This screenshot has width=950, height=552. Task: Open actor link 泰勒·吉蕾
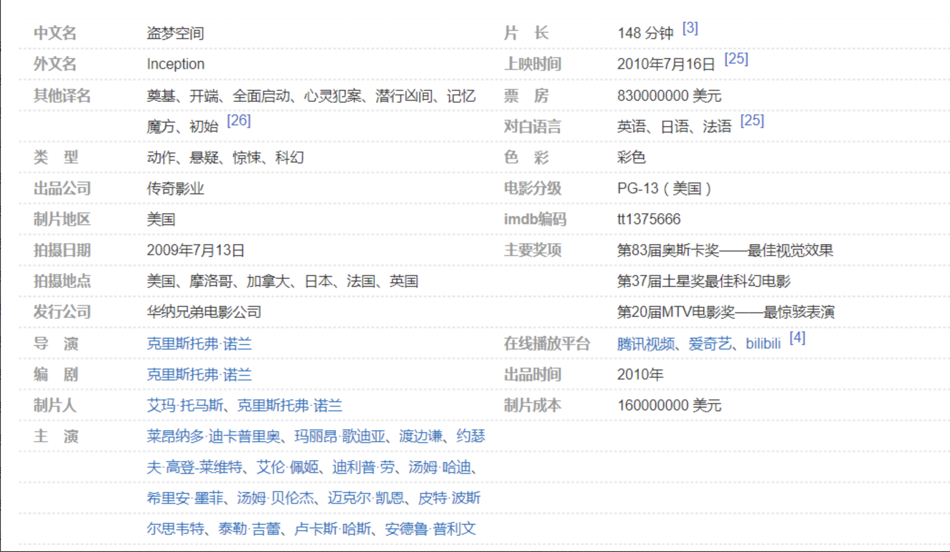point(249,529)
